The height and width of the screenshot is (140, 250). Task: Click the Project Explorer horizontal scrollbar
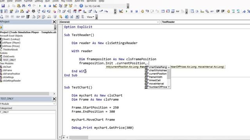click(24, 94)
